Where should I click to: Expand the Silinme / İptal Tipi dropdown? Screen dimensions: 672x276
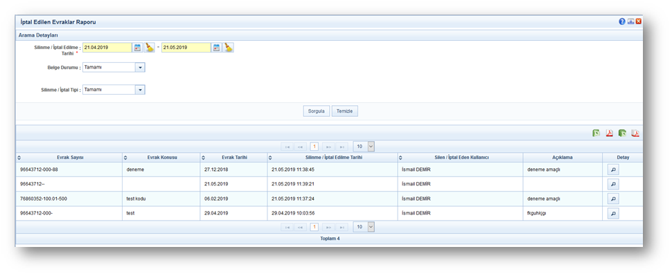(140, 90)
